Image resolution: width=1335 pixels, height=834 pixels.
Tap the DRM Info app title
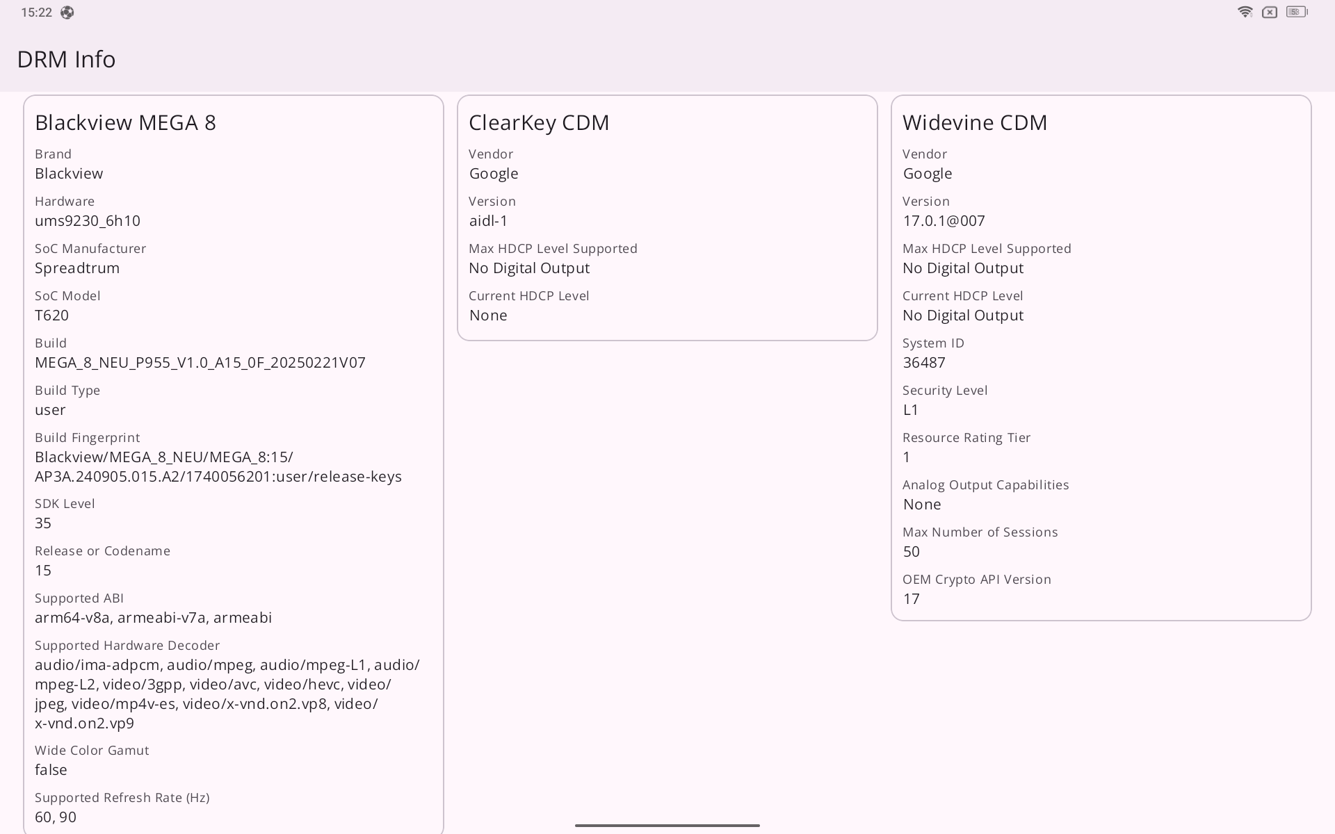66,60
